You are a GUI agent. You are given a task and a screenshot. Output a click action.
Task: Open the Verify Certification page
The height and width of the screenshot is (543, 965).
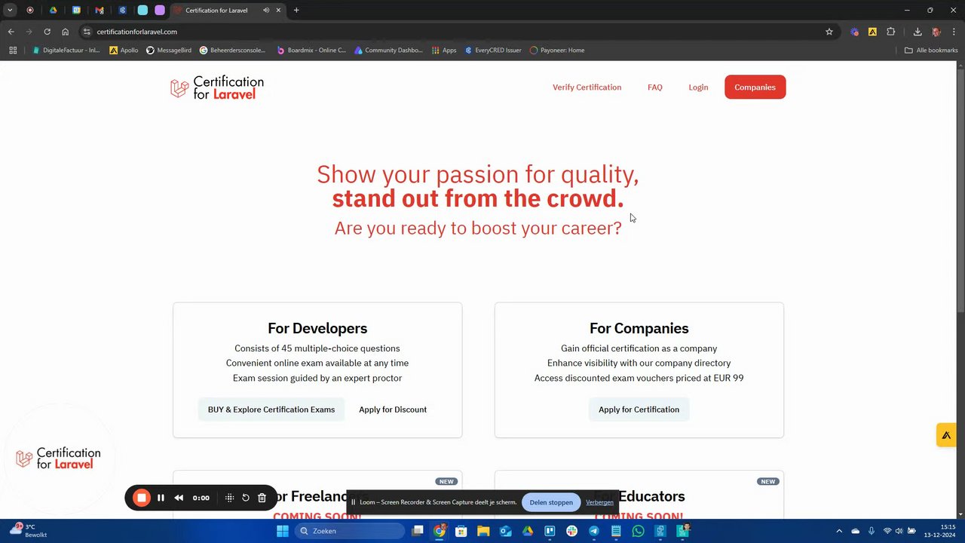(x=587, y=87)
